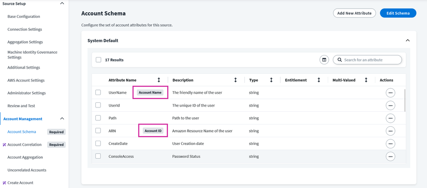Screen dimensions: 427x188
Task: Click 'Password Status' description
Action: 186,156
